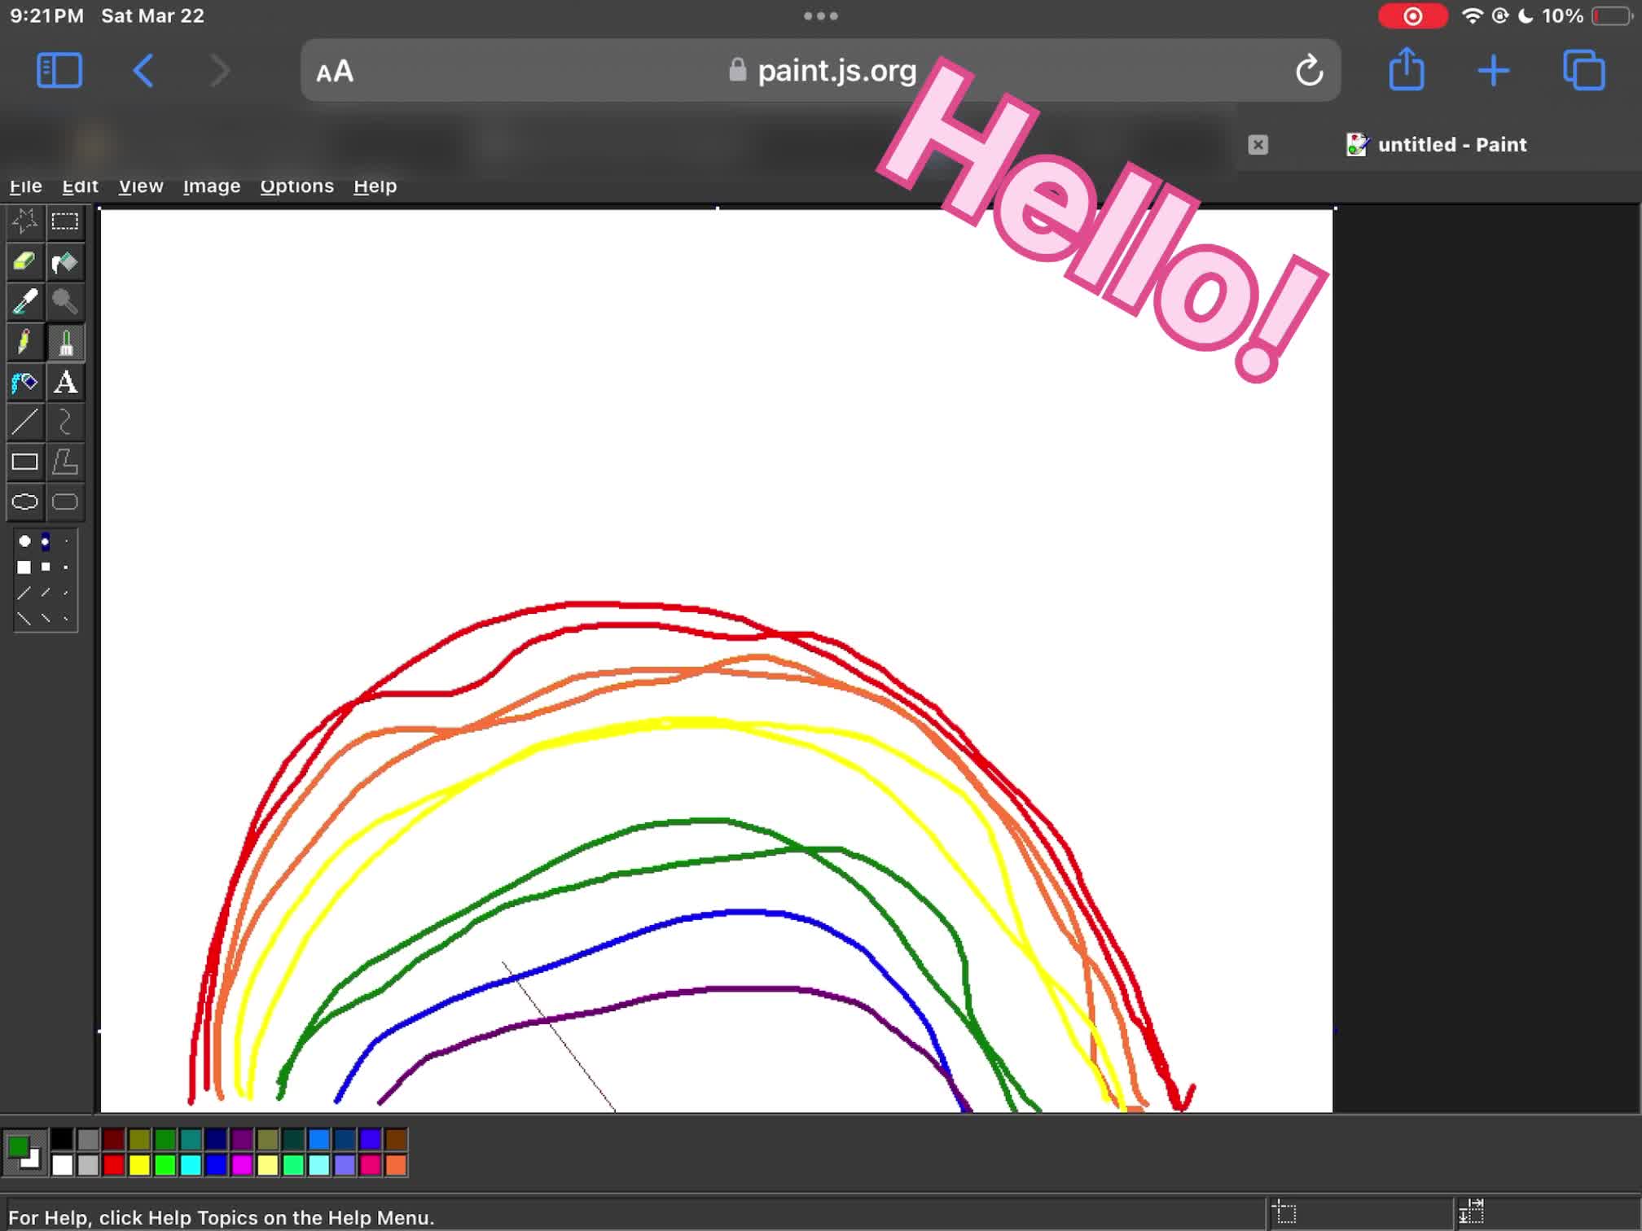Choose the Rectangle shape tool
The image size is (1642, 1231).
(24, 462)
